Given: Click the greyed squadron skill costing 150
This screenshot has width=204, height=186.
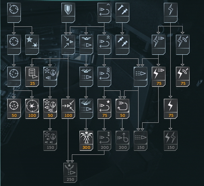Looking at the screenshot, I should point(50,141).
